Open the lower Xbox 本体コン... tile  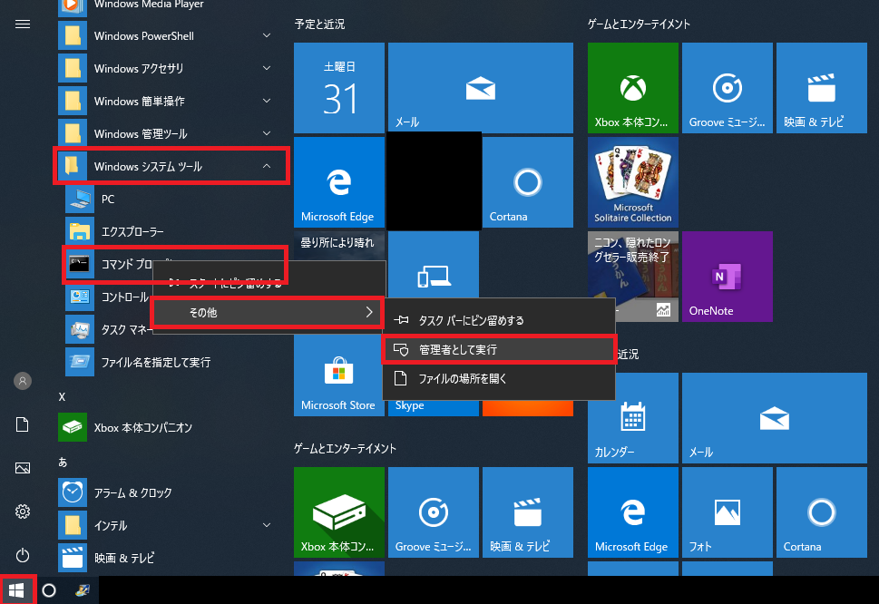coord(339,512)
